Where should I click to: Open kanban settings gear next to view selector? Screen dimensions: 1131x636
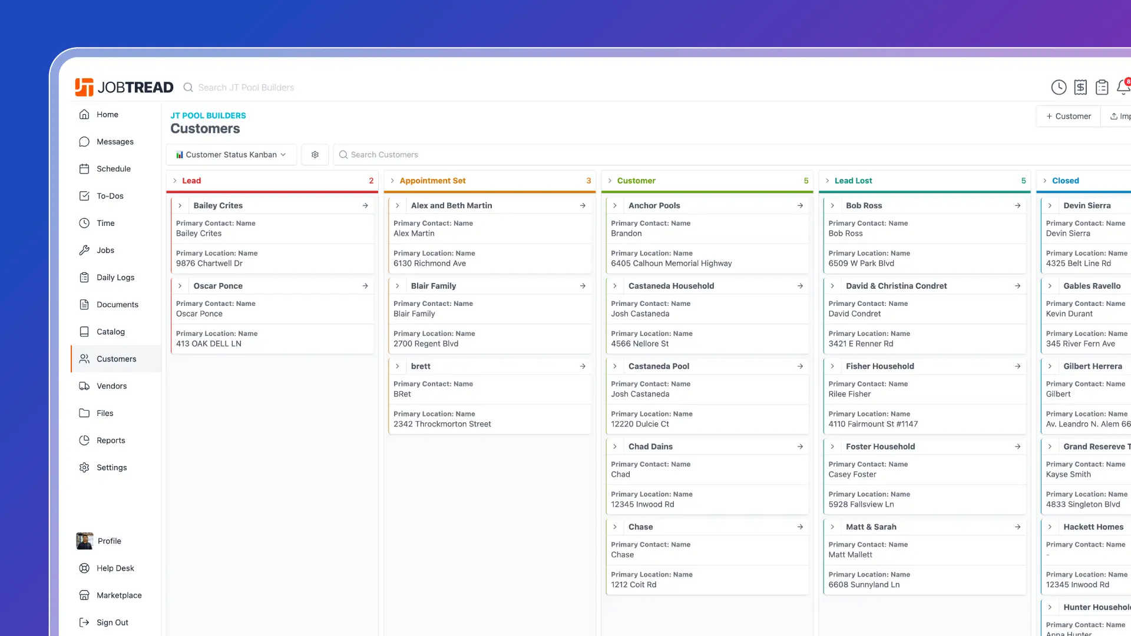(x=315, y=155)
